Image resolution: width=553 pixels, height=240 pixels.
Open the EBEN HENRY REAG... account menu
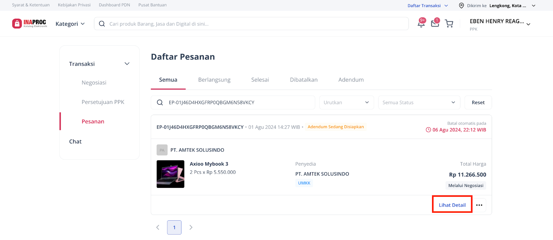[x=500, y=24]
